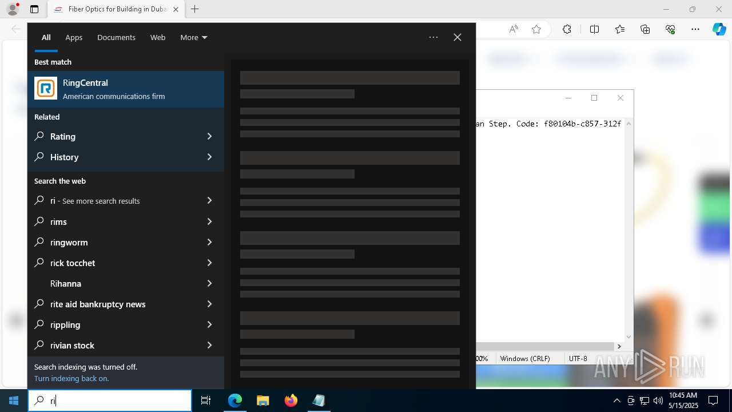732x412 pixels.
Task: Switch to Apps search filter
Action: click(x=74, y=37)
